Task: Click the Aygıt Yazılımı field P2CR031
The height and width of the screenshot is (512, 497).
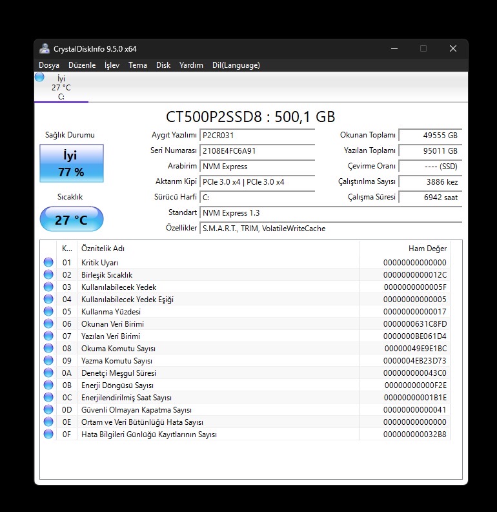Action: click(x=257, y=136)
